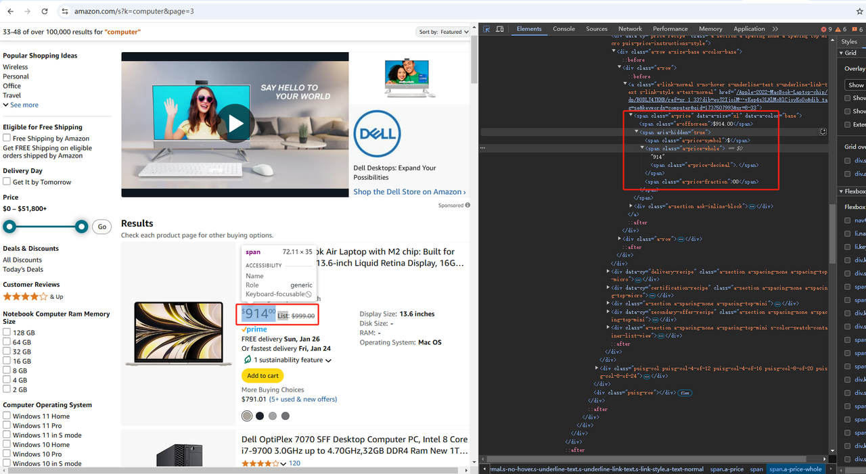Tick the Windows 11 Home checkbox
The height and width of the screenshot is (474, 866).
click(7, 416)
